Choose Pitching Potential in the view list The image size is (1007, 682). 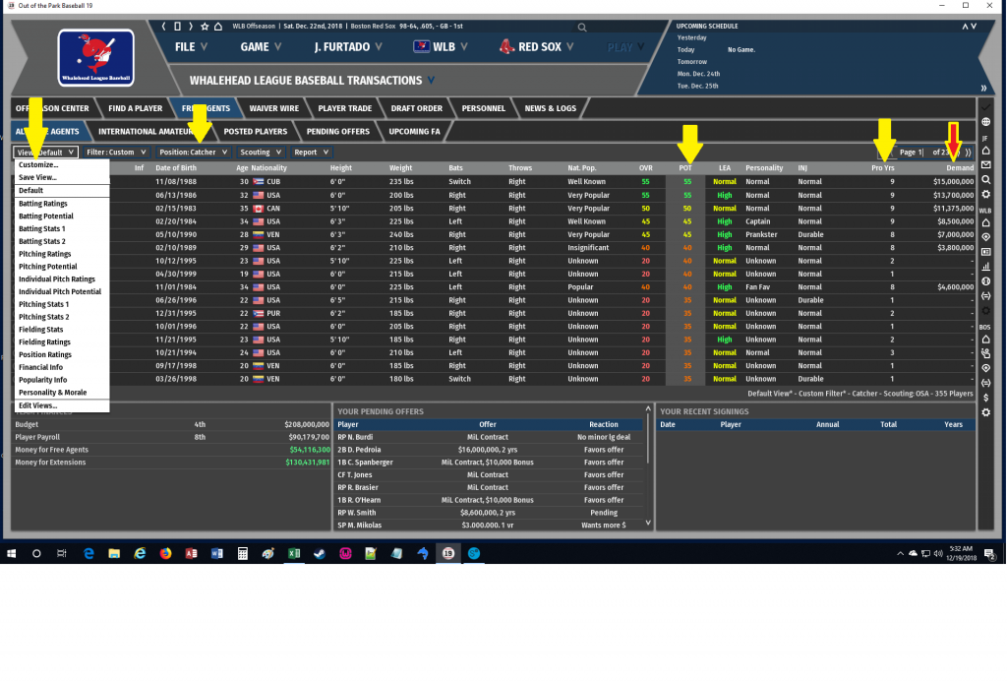[47, 267]
